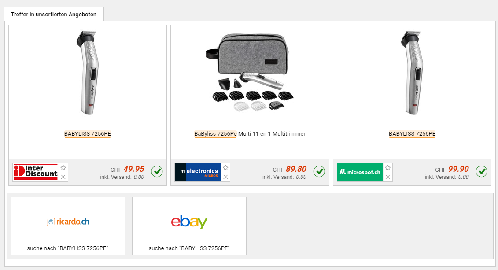Remove the Inter Discount offer with X
498x270 pixels.
pyautogui.click(x=63, y=177)
